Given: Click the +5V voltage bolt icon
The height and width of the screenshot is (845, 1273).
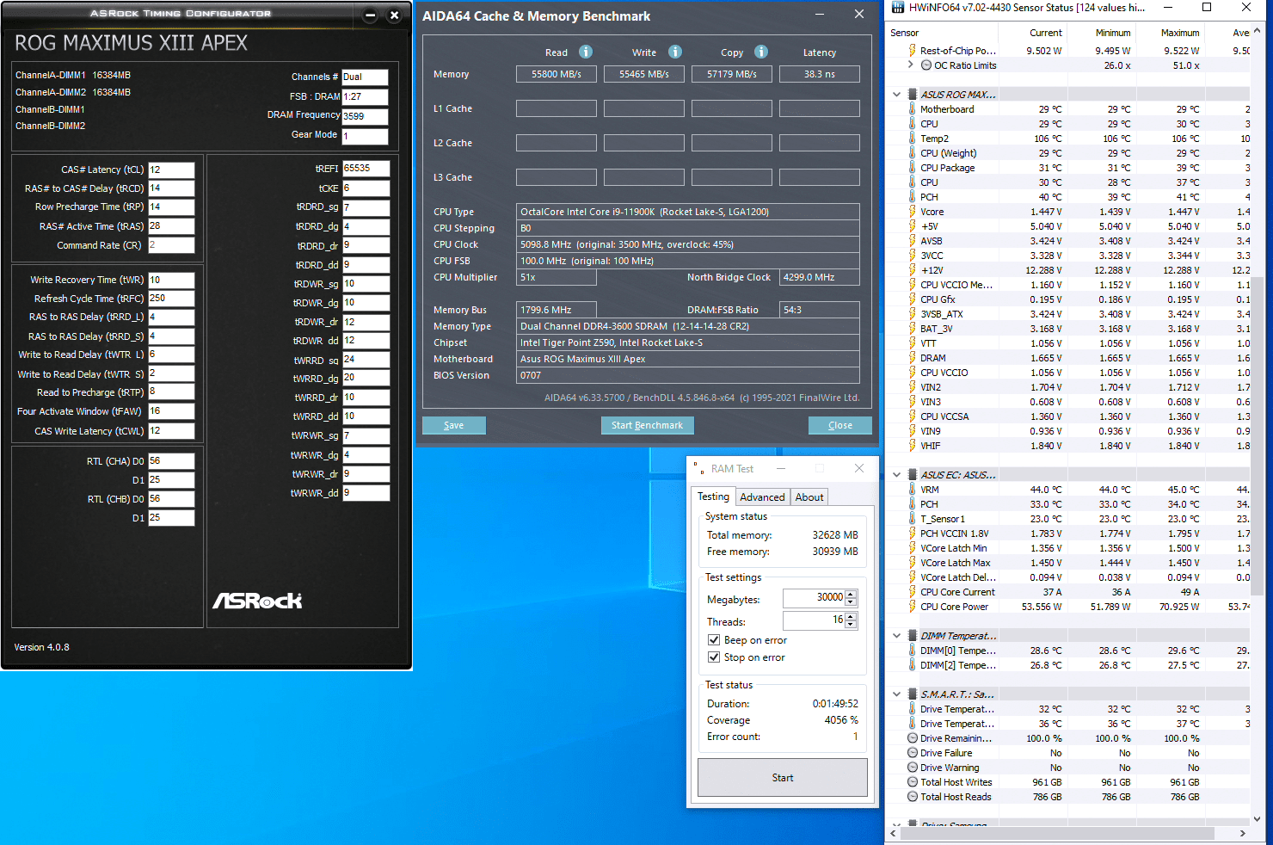Looking at the screenshot, I should point(912,226).
